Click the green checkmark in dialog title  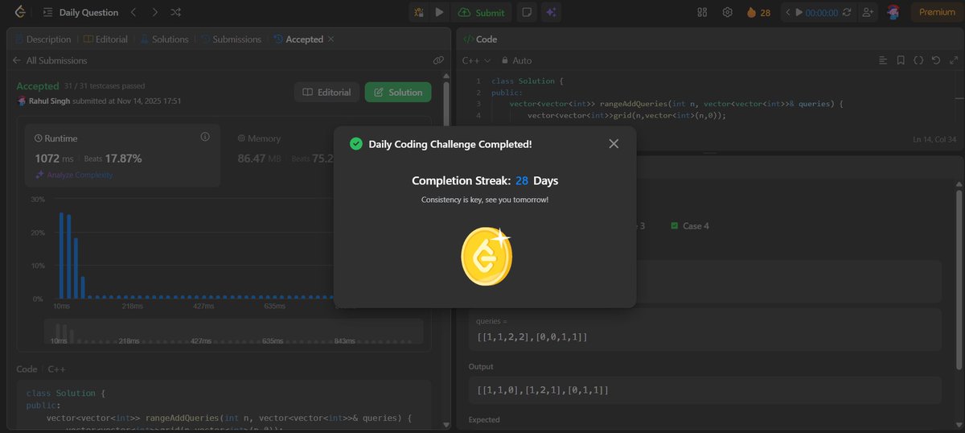click(355, 144)
